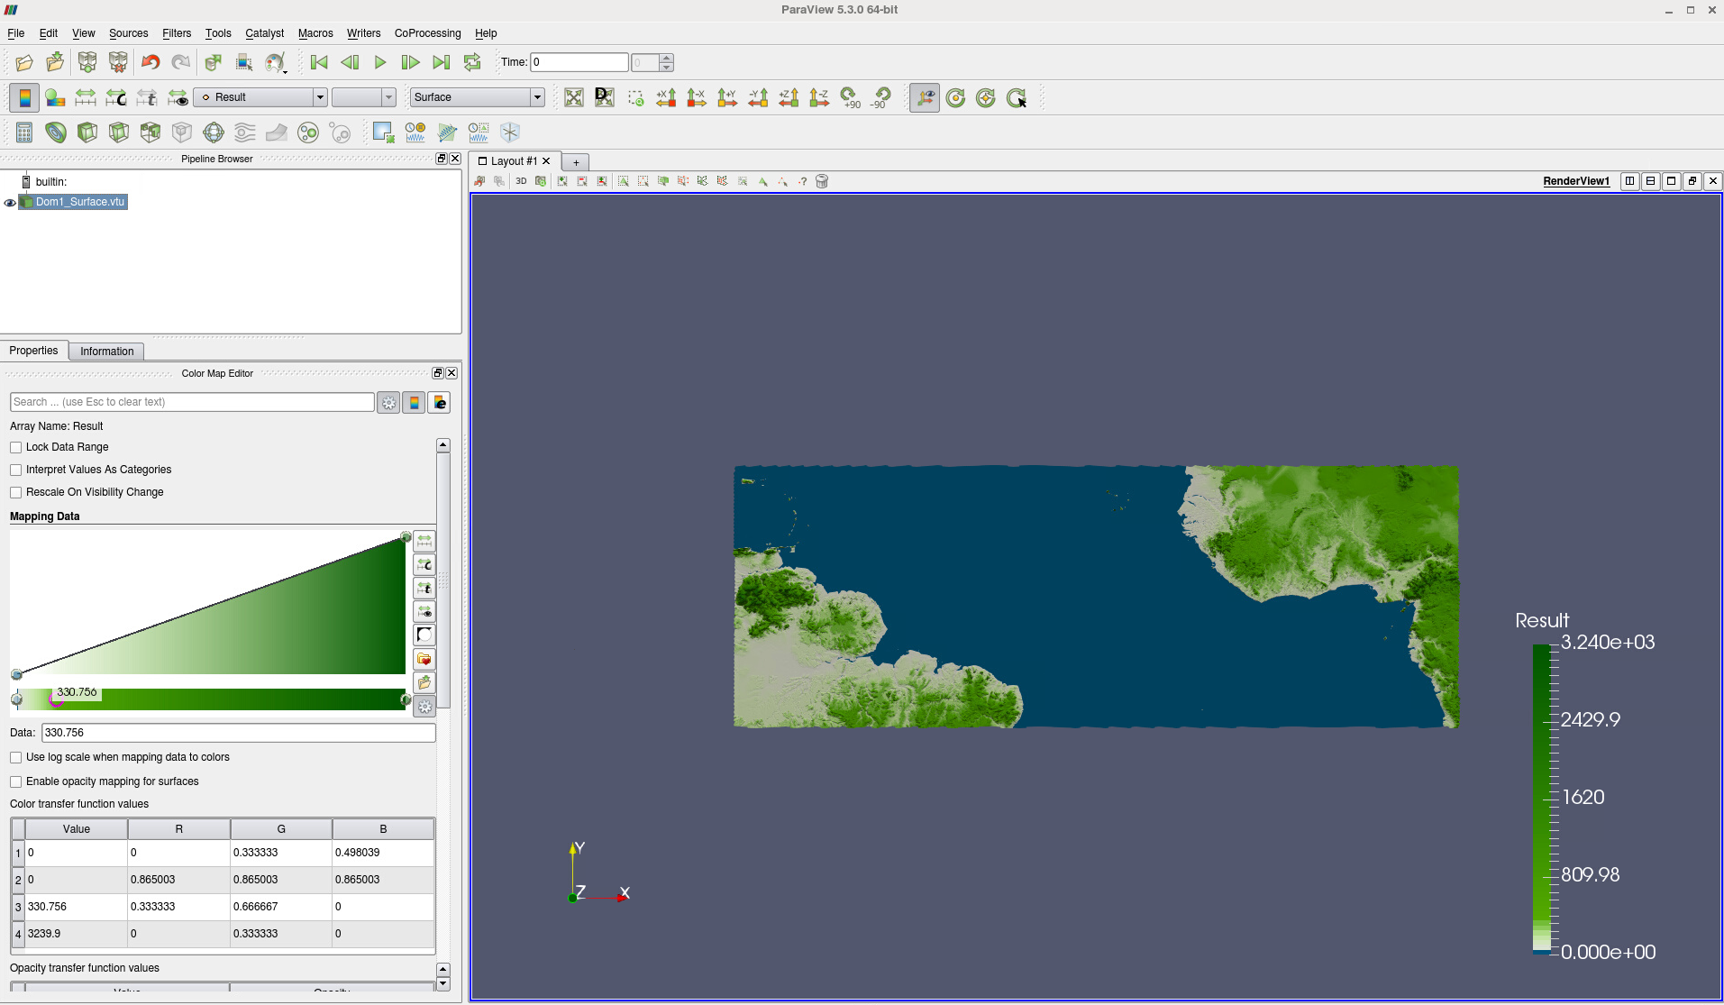Enable log scale when mapping data
1724x1005 pixels.
pos(16,757)
